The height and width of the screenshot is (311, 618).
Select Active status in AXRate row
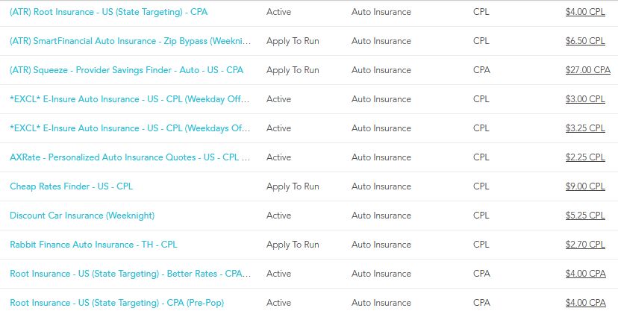(278, 157)
